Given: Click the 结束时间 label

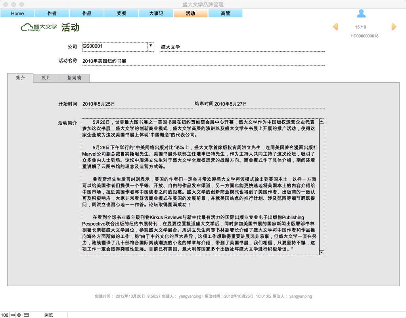Looking at the screenshot, I should (204, 103).
